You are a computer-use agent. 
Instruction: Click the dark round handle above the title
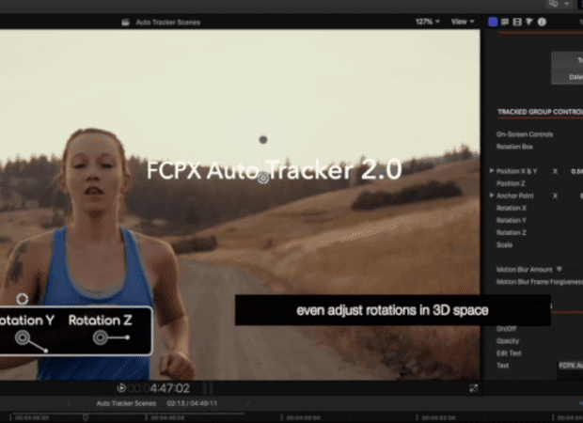click(x=263, y=140)
